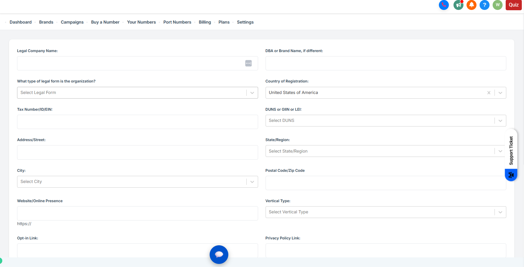The height and width of the screenshot is (267, 524).
Task: Open the floating chat bubble
Action: point(219,255)
